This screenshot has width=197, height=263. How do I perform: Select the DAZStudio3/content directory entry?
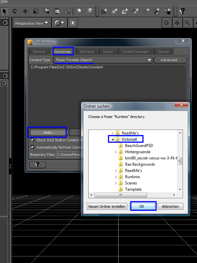[67, 67]
